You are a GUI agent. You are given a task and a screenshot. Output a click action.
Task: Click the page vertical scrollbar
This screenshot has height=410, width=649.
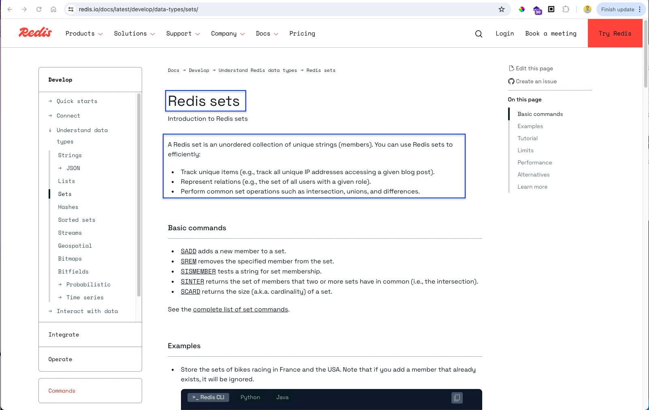click(x=646, y=54)
